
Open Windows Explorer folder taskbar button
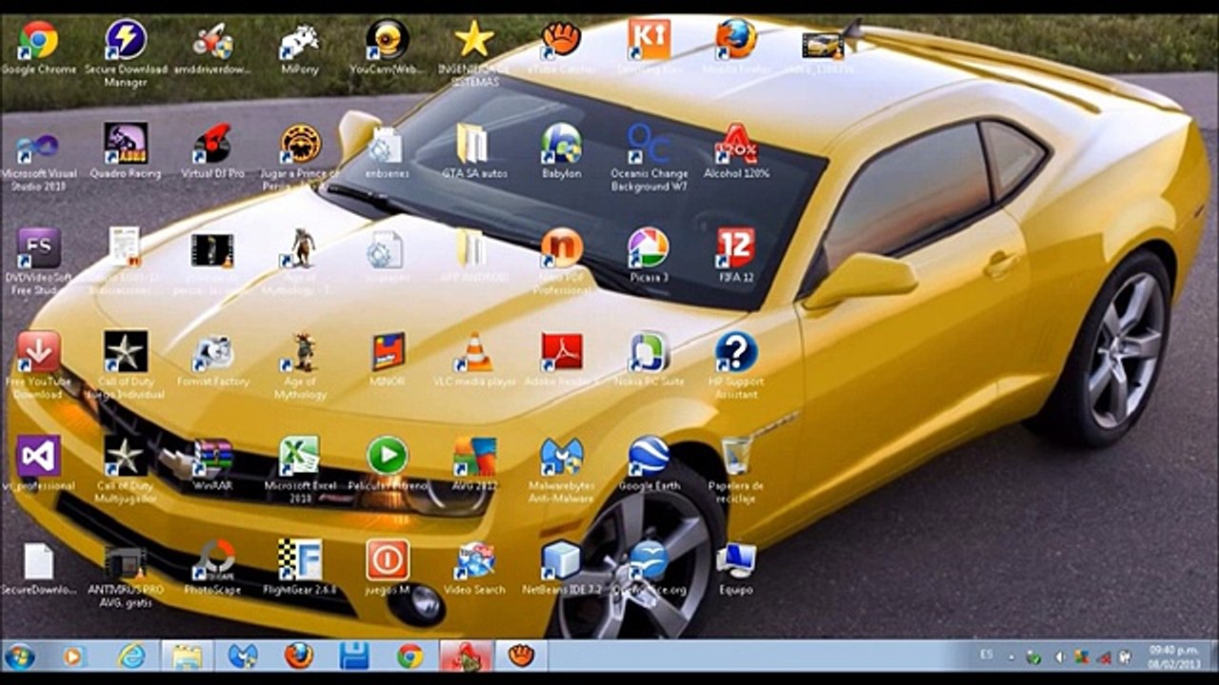click(188, 656)
